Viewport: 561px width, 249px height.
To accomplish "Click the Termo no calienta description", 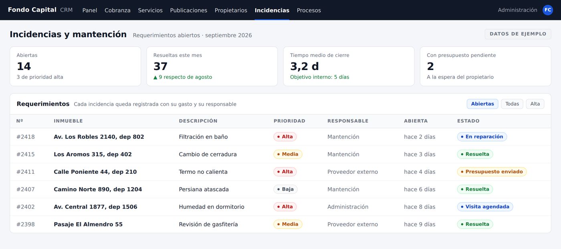I will tap(203, 172).
